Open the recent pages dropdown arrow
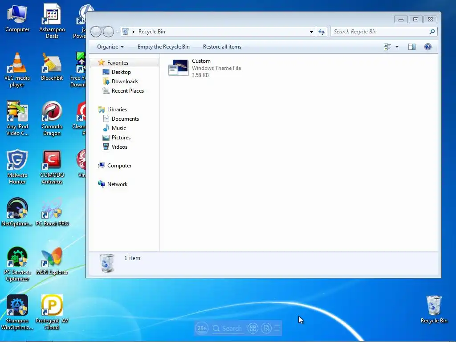This screenshot has height=342, width=456. [x=117, y=32]
